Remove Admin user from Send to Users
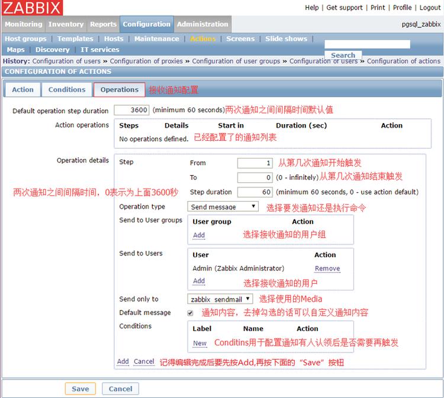Image resolution: width=444 pixels, height=398 pixels. point(327,268)
